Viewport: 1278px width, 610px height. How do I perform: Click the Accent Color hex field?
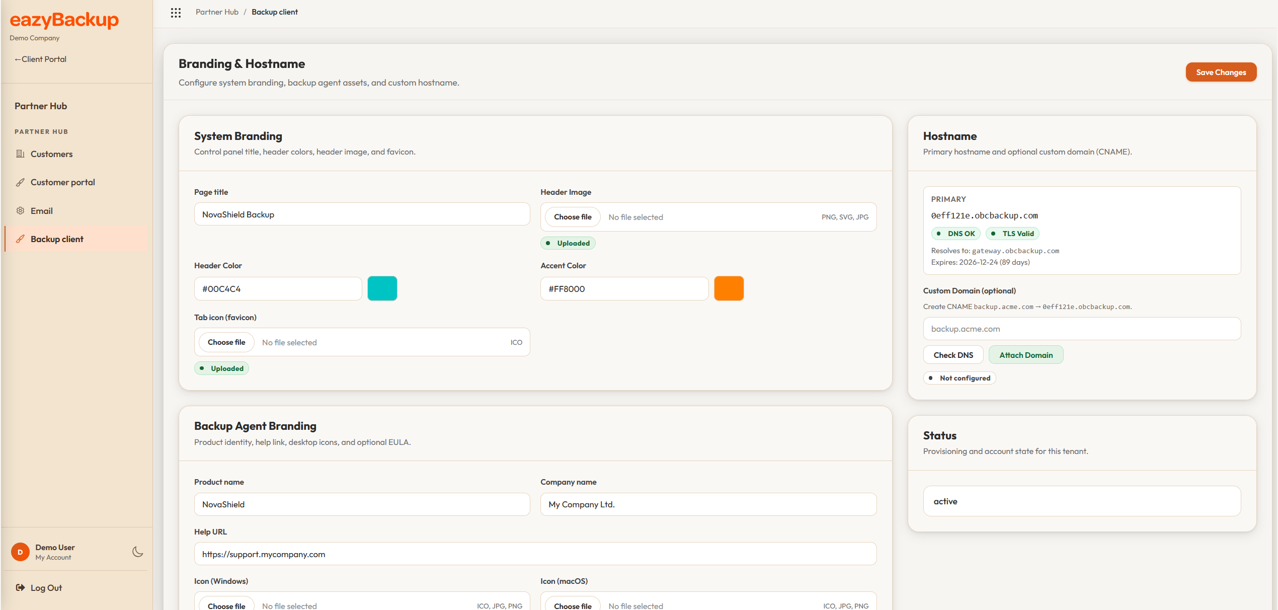click(x=624, y=289)
